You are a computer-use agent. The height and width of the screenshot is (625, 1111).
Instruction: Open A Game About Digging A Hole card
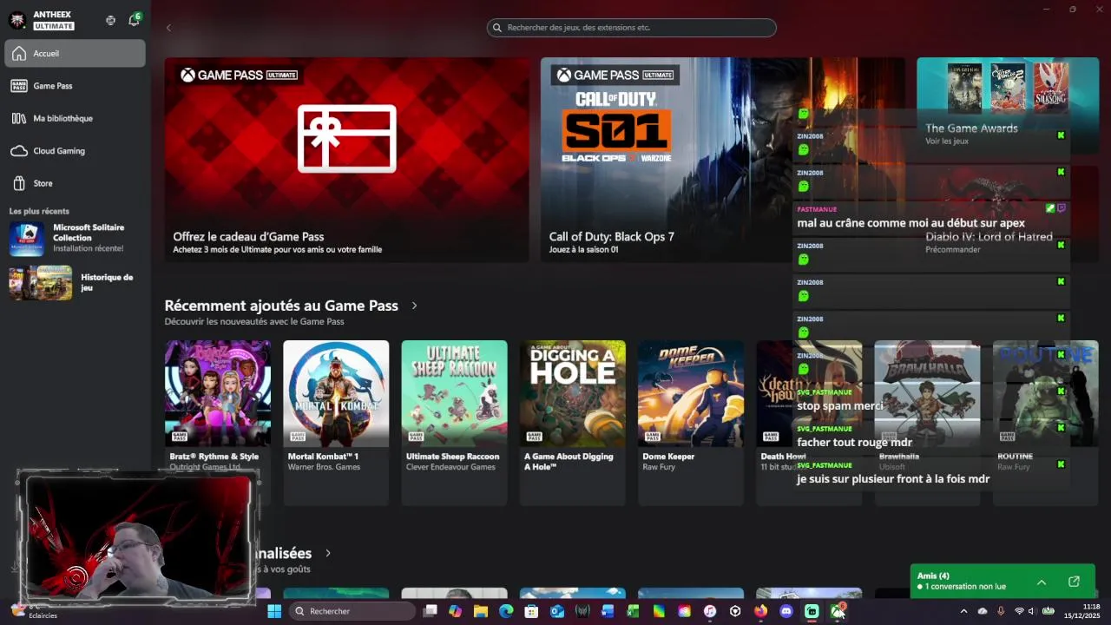pyautogui.click(x=572, y=423)
